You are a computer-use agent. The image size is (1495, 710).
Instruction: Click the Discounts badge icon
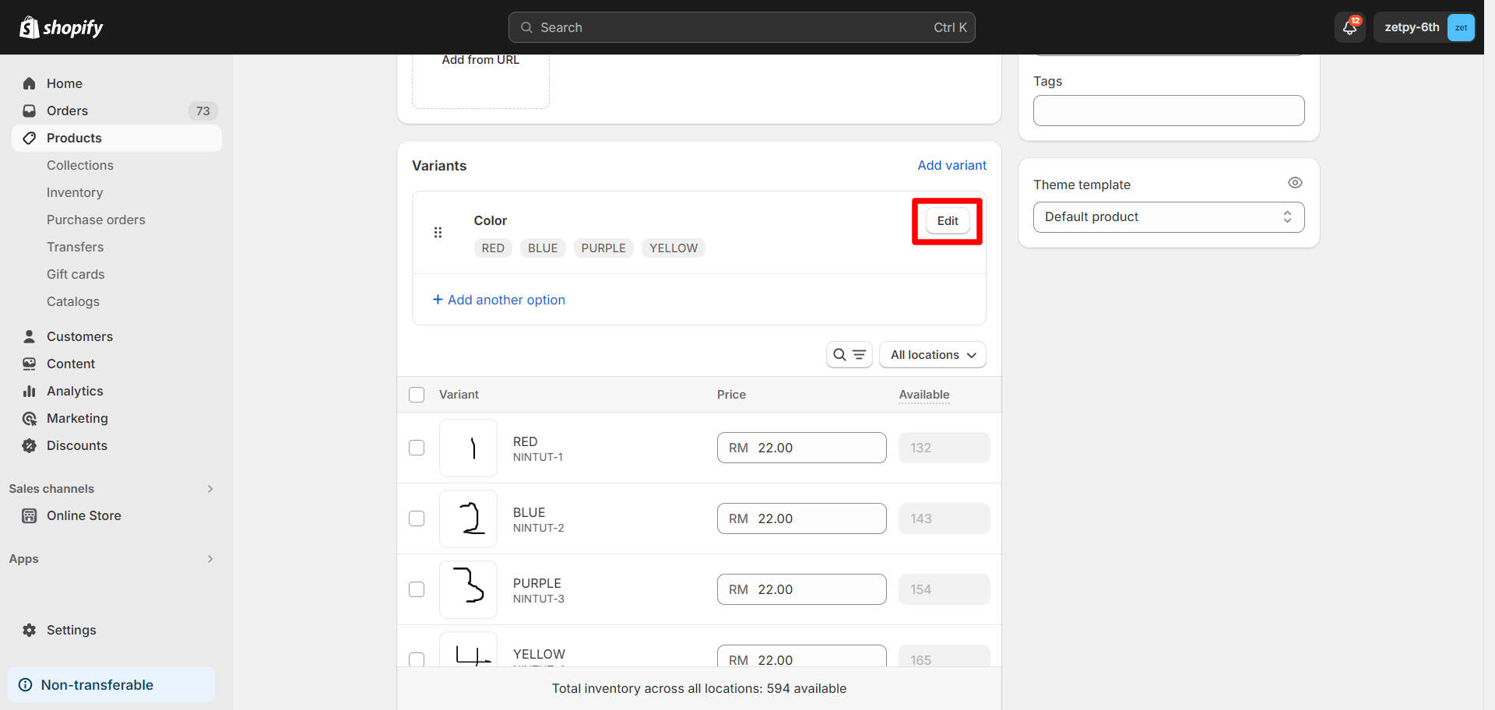(30, 445)
